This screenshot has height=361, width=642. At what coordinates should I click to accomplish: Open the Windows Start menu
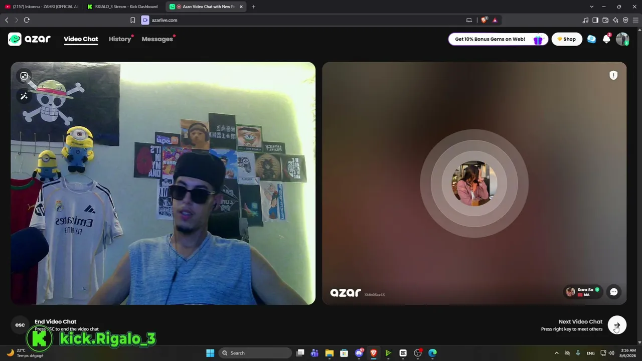(x=210, y=353)
